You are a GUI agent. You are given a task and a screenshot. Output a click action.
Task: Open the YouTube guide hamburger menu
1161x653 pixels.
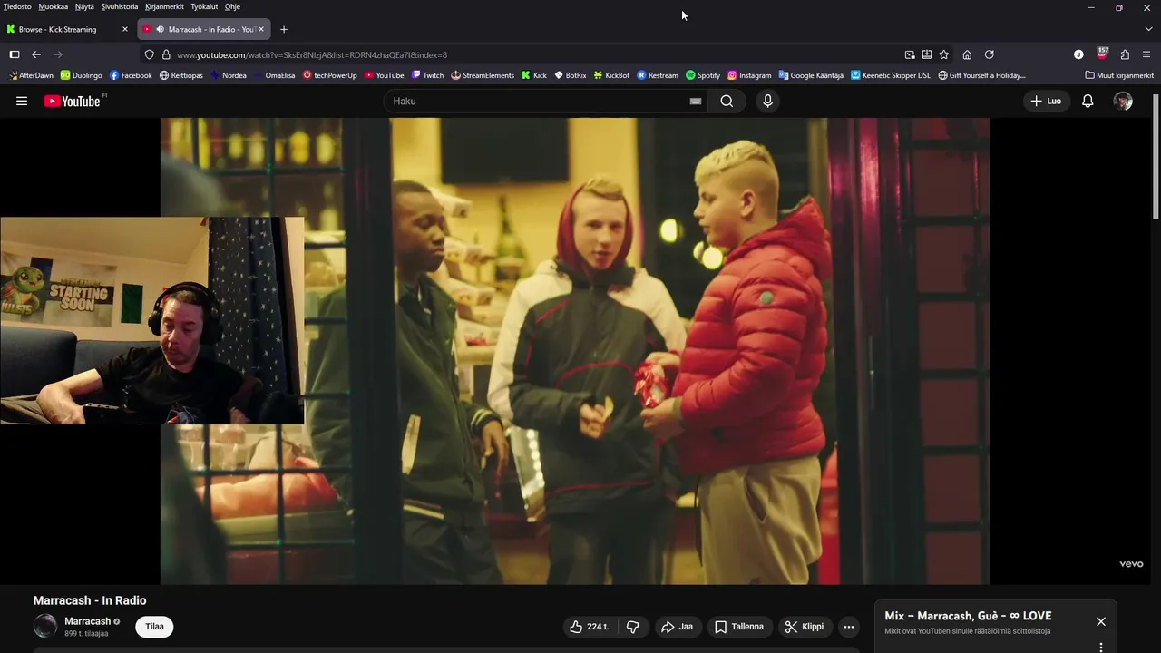[x=22, y=101]
